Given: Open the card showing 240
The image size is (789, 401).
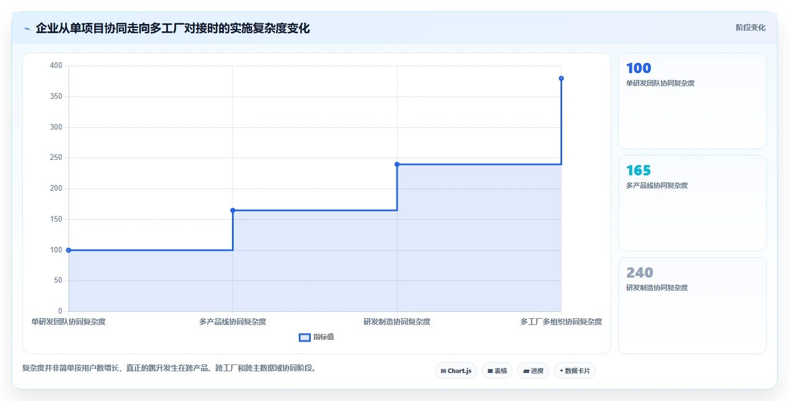Looking at the screenshot, I should tap(692, 306).
